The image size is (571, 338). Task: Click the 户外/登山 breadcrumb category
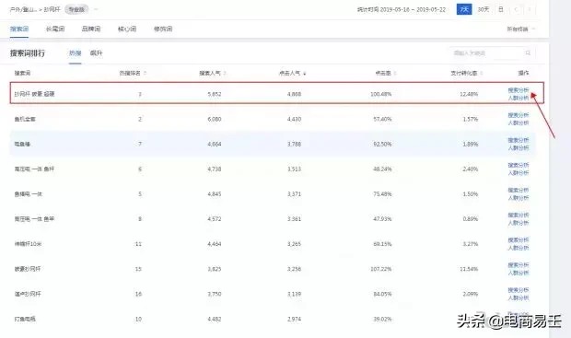point(23,9)
